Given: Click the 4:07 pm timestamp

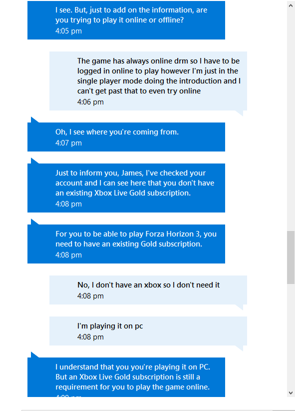Looking at the screenshot, I should [68, 143].
